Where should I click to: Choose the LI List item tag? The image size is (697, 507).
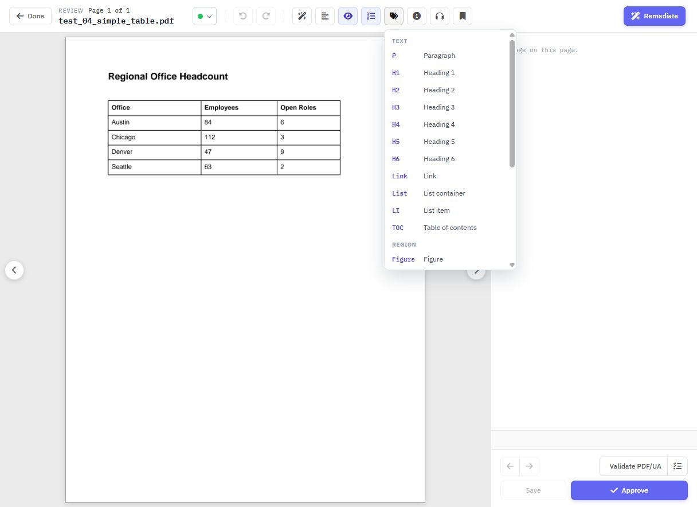pyautogui.click(x=447, y=210)
